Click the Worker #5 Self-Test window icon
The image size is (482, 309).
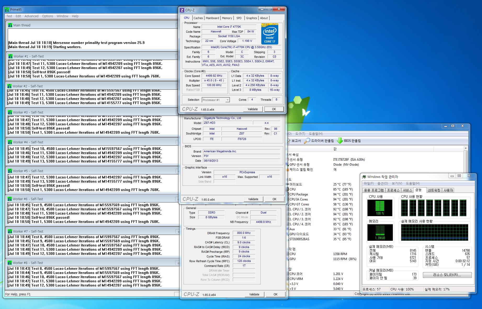pos(10,171)
